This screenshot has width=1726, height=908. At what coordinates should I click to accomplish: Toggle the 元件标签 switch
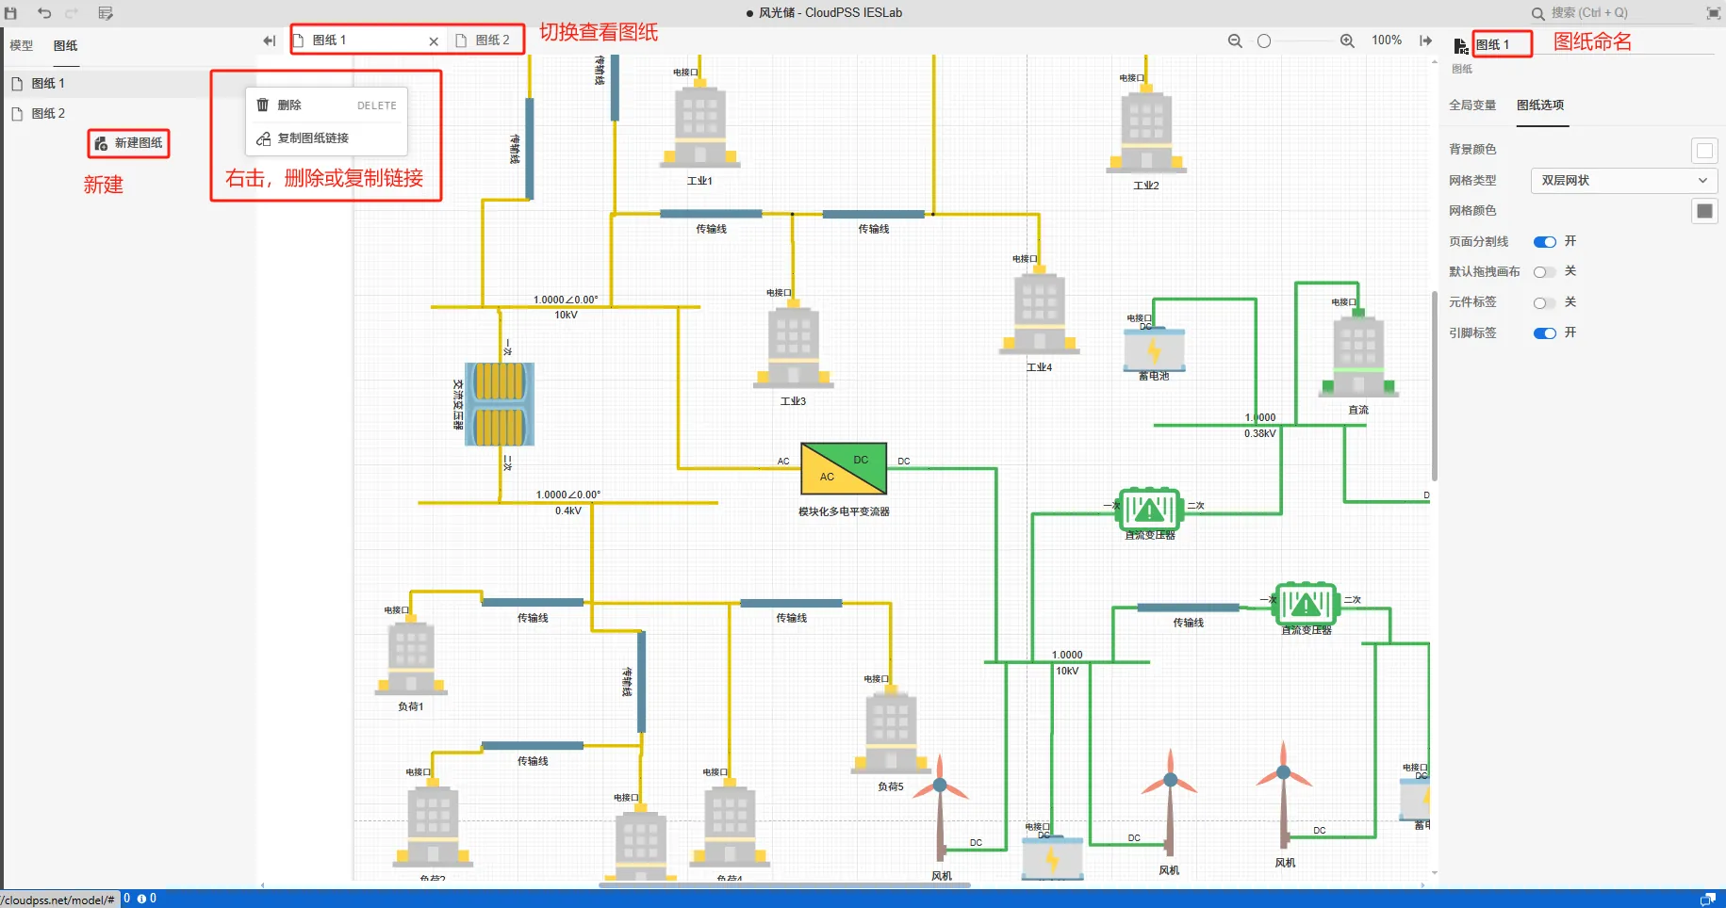1544,303
